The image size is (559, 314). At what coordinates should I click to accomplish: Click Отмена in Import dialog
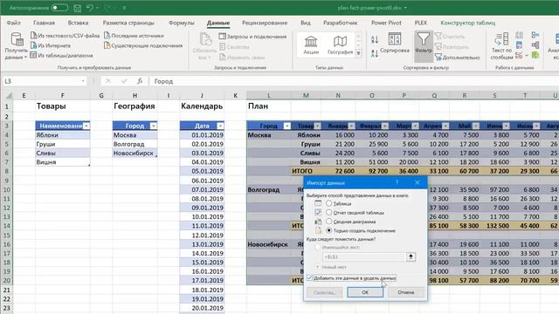[405, 292]
